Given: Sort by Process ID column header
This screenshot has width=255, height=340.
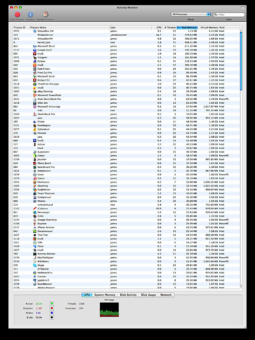Looking at the screenshot, I should tap(21, 28).
